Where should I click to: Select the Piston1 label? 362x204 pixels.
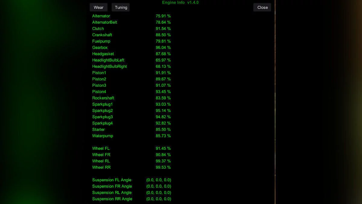(99, 73)
